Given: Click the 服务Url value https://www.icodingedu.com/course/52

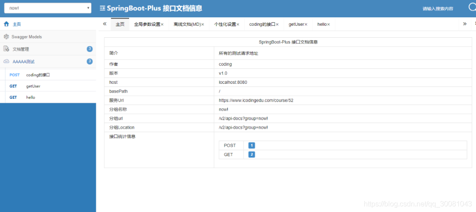Looking at the screenshot, I should (x=256, y=100).
